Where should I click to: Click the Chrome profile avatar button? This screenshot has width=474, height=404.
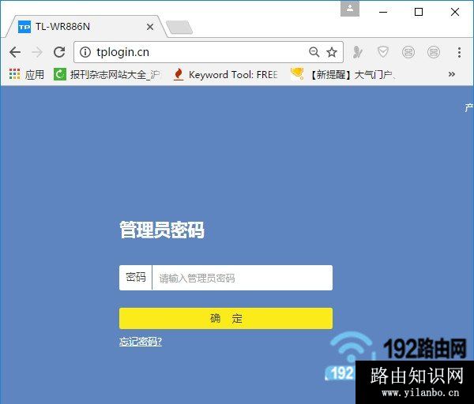pos(350,9)
